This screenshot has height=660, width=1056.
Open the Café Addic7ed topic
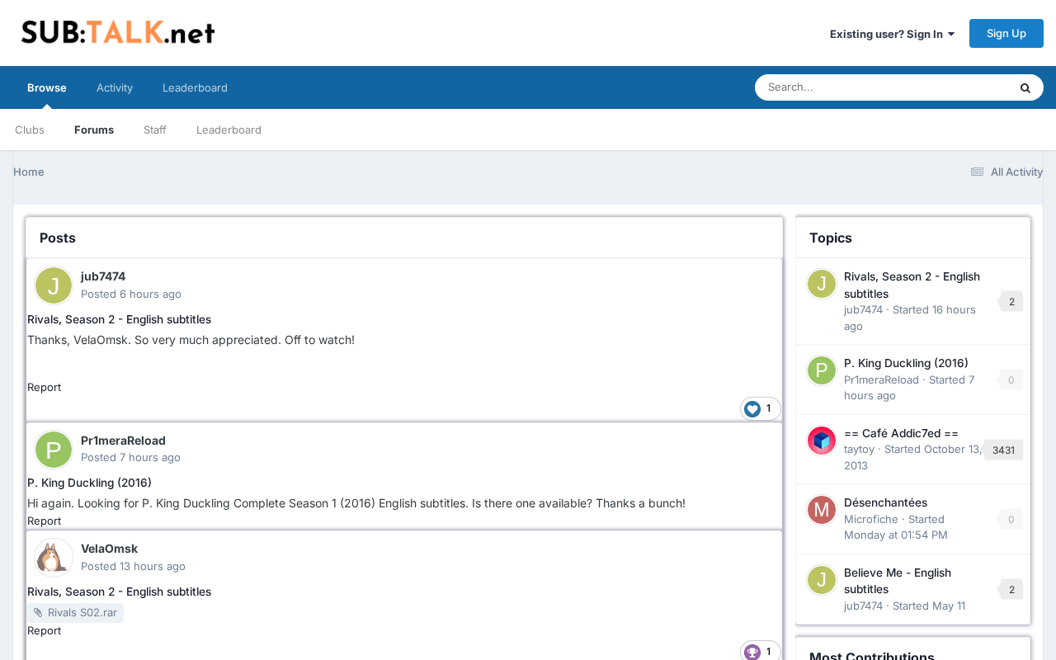pyautogui.click(x=901, y=433)
